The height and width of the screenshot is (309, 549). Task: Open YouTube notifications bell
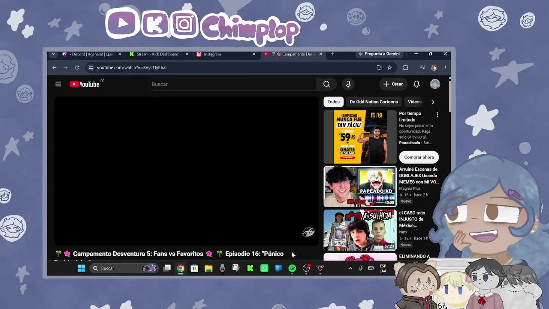coord(416,84)
